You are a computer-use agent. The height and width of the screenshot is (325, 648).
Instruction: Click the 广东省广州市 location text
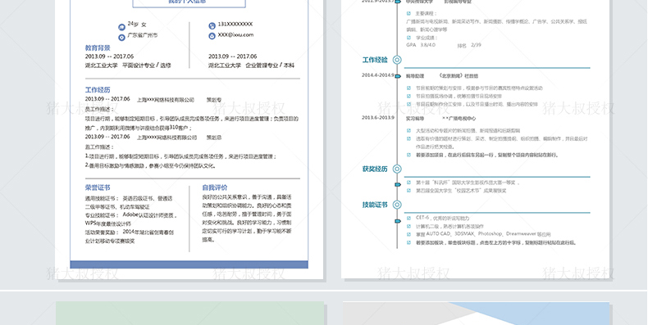(142, 35)
